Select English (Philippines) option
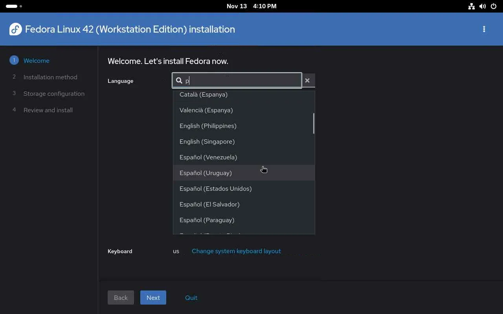 click(208, 126)
